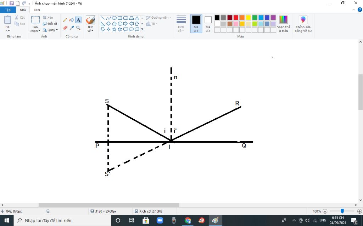Choose the Five-point star shape
The height and width of the screenshot is (226, 363).
click(114, 29)
